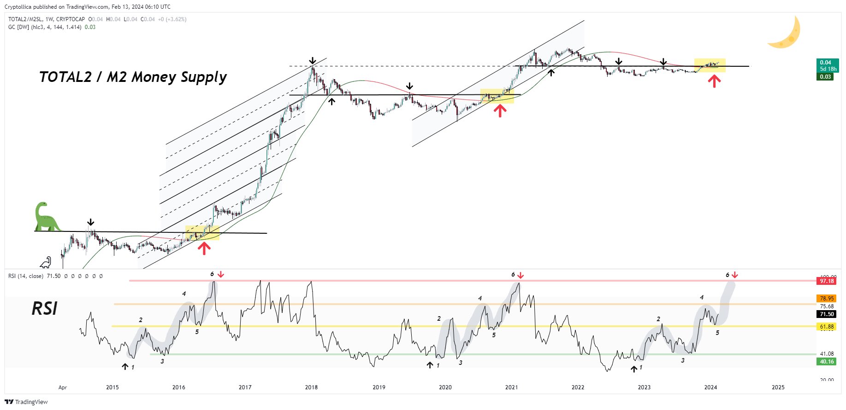This screenshot has height=410, width=846.
Task: Click the red up arrow below 2016 breakout
Action: tap(204, 248)
